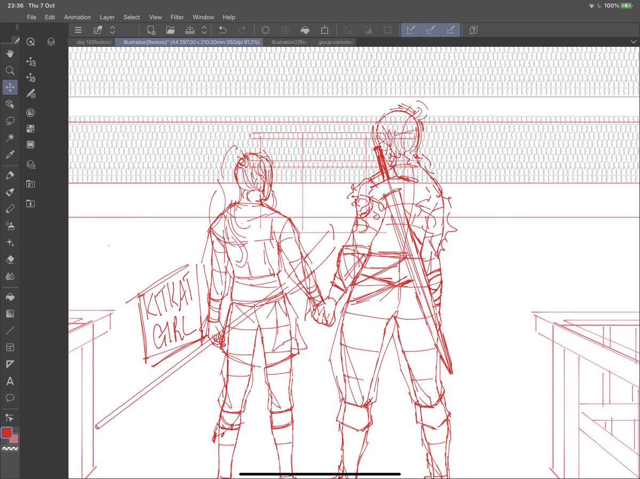This screenshot has width=640, height=479.
Task: Select the Pen tool
Action: pos(10,175)
